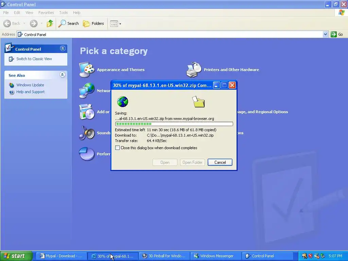Open Printers and Other Hardware icon
348x261 pixels.
click(x=194, y=70)
